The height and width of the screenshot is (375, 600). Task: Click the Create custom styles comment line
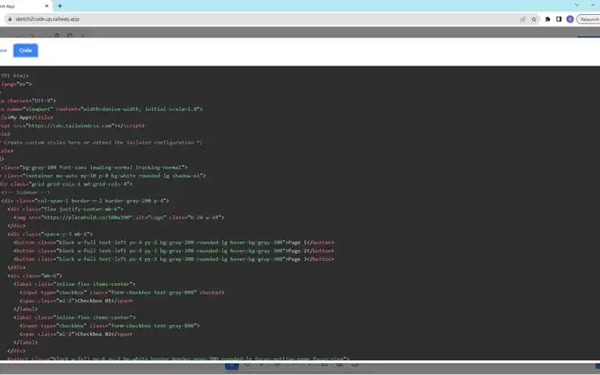coord(101,142)
